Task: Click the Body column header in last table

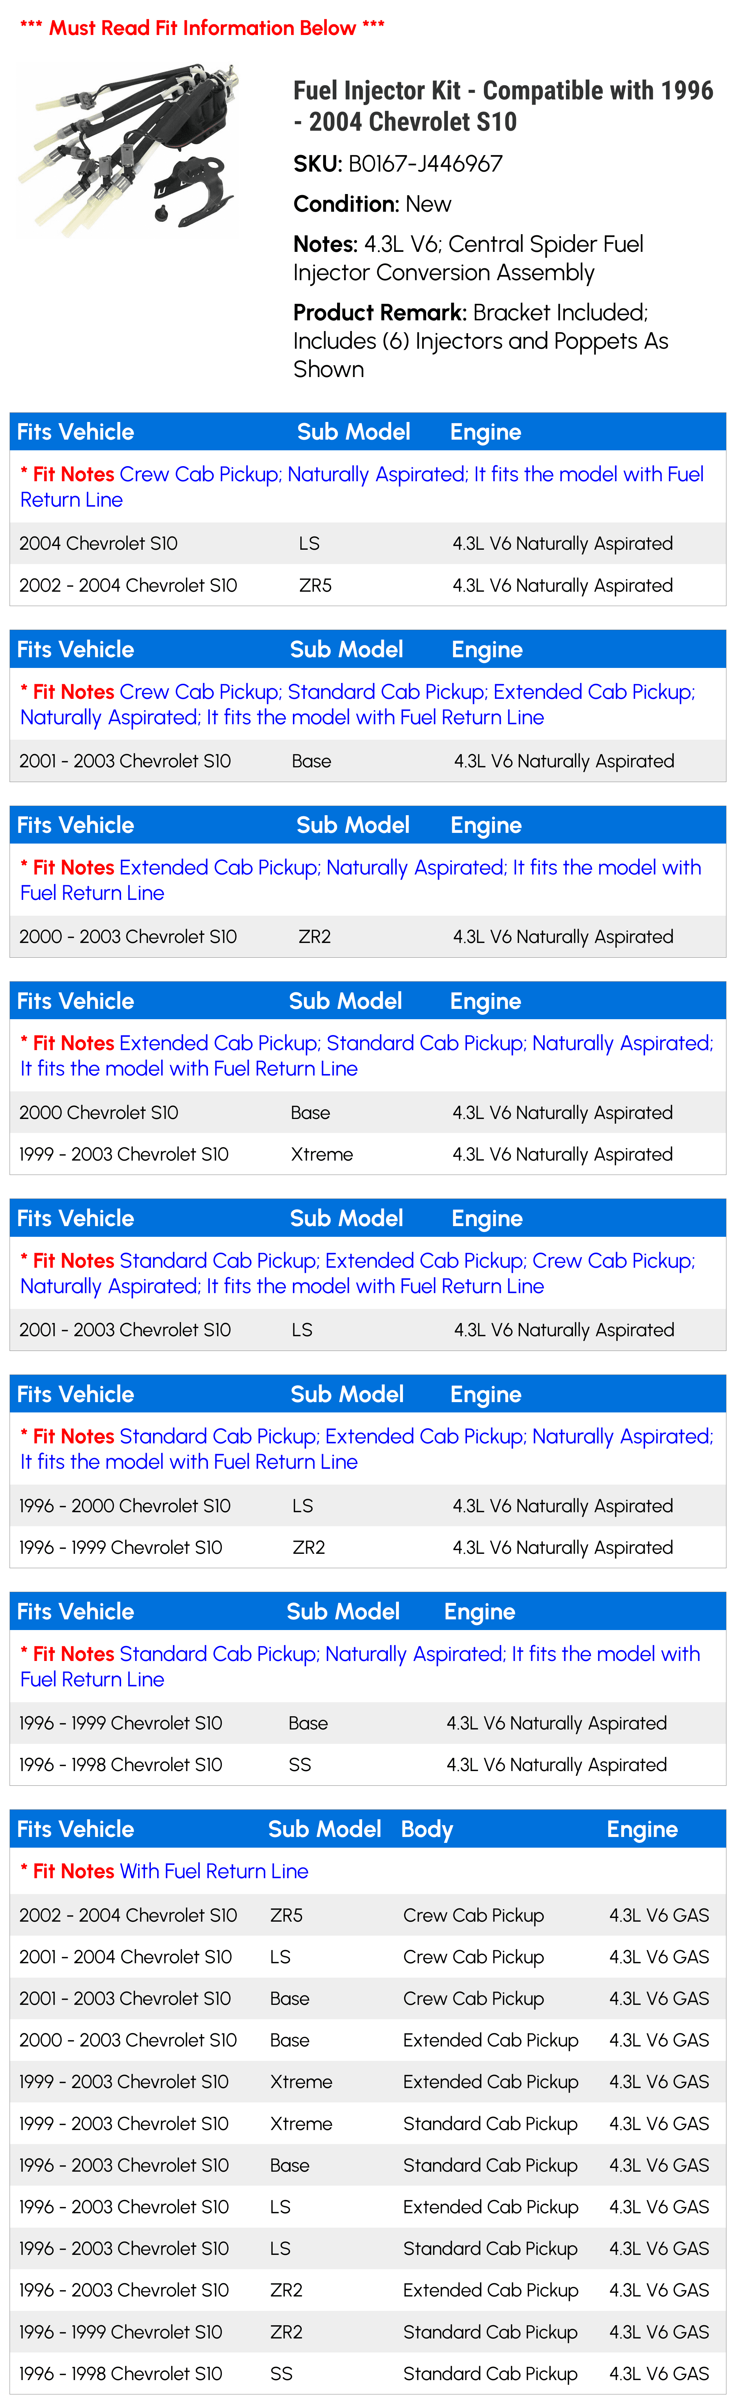Action: pyautogui.click(x=427, y=1829)
